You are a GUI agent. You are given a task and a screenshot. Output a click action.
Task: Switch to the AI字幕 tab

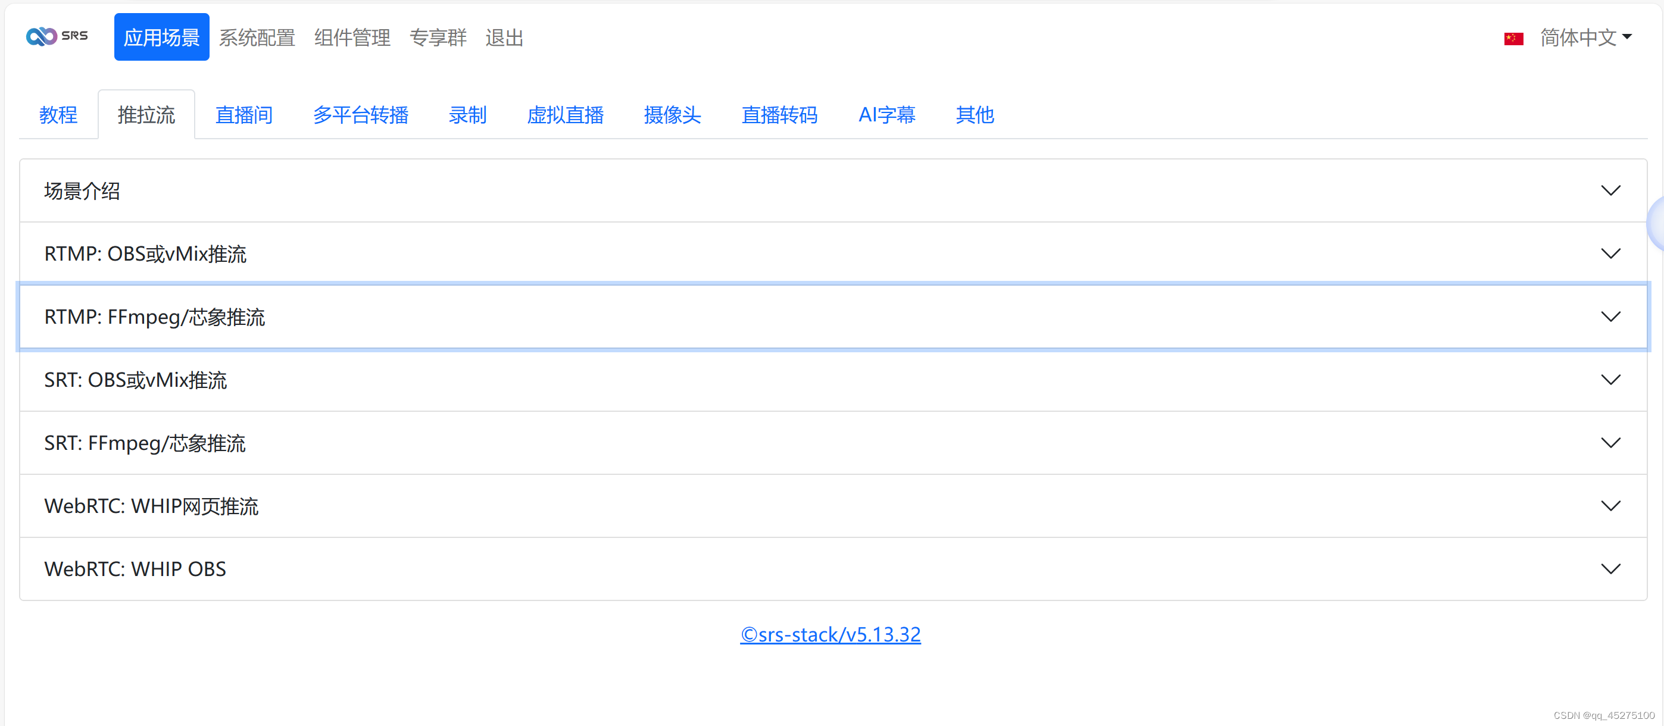(887, 115)
